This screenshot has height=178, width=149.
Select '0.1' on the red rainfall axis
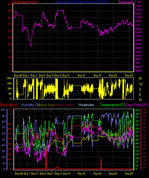(x=10, y=164)
